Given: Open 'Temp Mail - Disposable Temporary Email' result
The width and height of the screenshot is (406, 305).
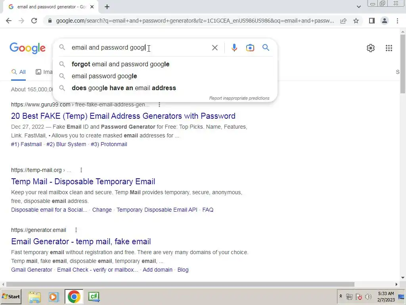Looking at the screenshot, I should 83,181.
